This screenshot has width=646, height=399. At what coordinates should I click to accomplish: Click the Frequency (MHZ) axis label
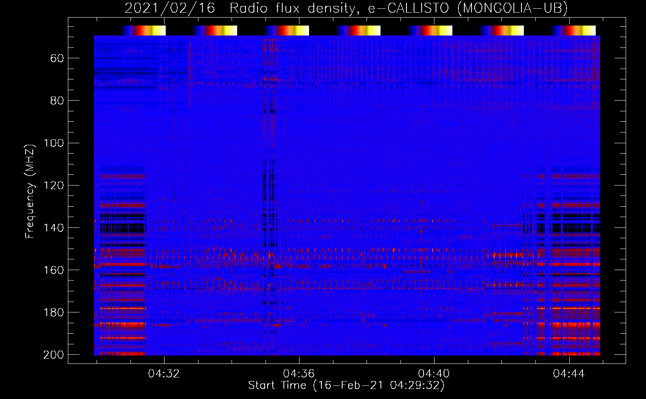click(30, 191)
